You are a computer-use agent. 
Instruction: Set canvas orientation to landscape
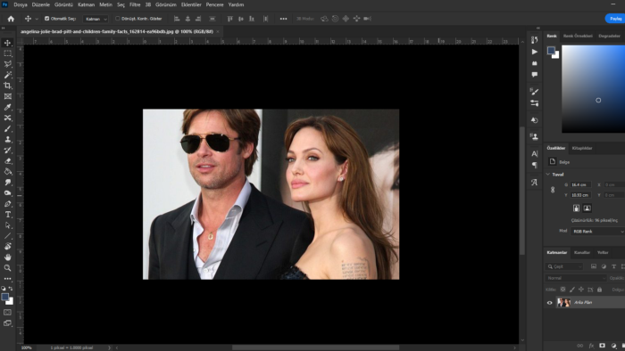587,208
